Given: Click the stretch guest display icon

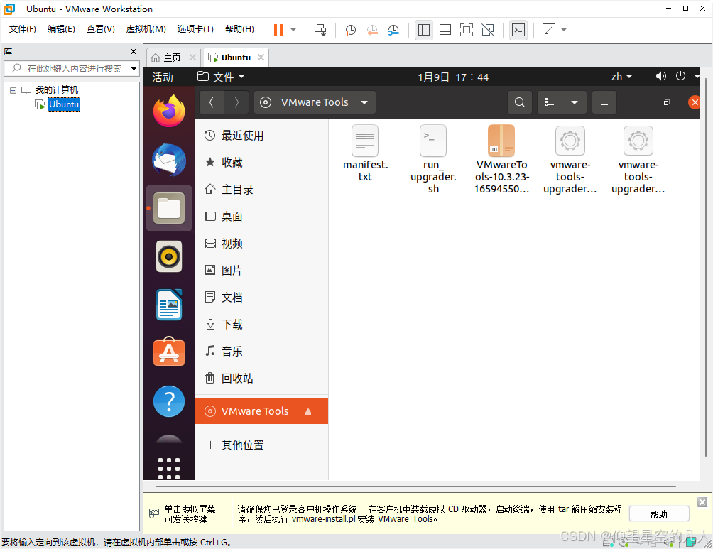Looking at the screenshot, I should [x=549, y=30].
